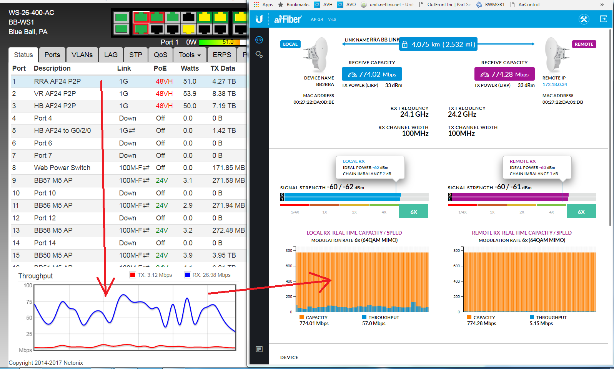Click the 6X marker on local signal bar
This screenshot has height=369, width=614.
pyautogui.click(x=414, y=212)
